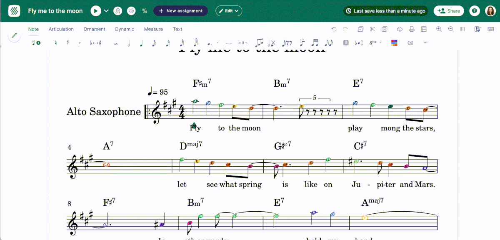Toggle the computer keyboard input icon
The image size is (500, 240).
(x=490, y=29)
